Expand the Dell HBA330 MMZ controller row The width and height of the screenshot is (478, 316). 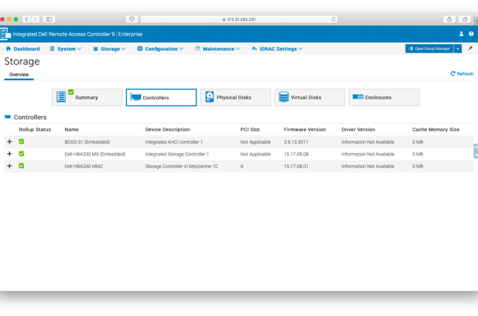point(9,166)
